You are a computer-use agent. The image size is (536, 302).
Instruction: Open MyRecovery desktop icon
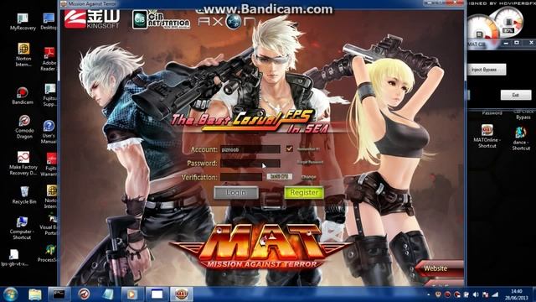[x=23, y=22]
